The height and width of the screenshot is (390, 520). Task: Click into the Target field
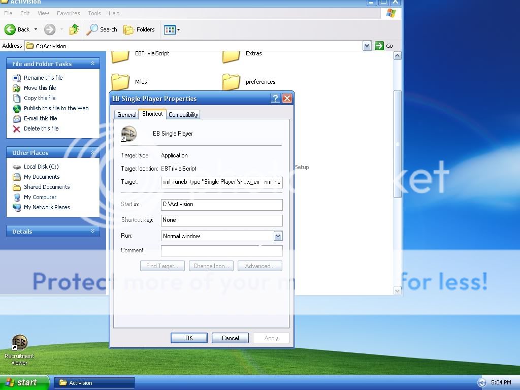pos(221,182)
